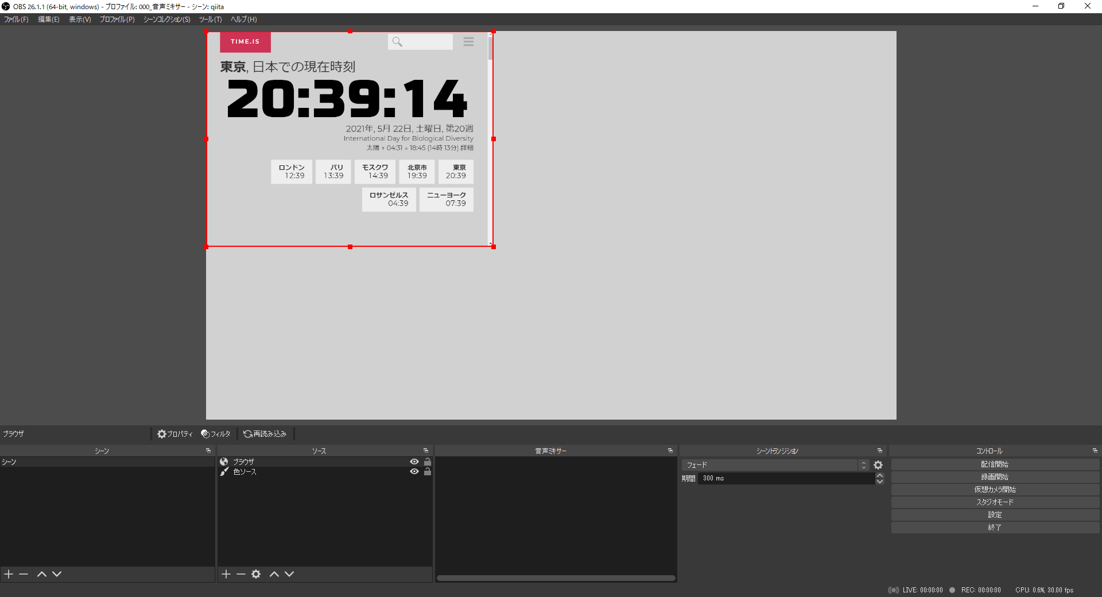Click the ソース panel pop-out icon
The height and width of the screenshot is (597, 1102).
425,451
